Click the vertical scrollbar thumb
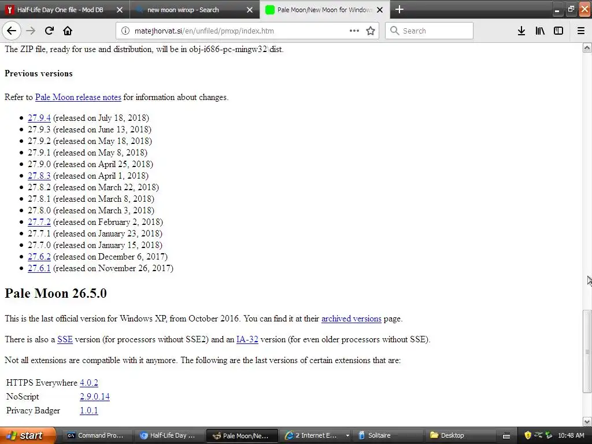The image size is (592, 444). tap(587, 351)
